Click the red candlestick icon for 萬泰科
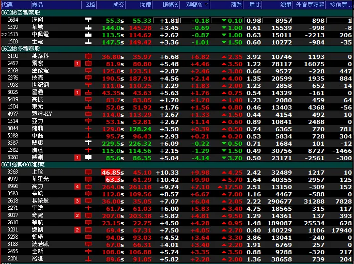The image size is (354, 264). (x=88, y=56)
